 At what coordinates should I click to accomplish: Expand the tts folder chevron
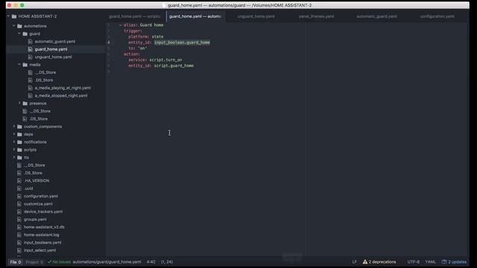(14, 157)
